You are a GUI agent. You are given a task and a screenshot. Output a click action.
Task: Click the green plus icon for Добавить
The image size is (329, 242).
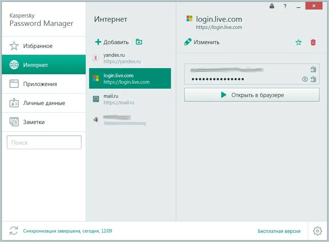click(98, 42)
